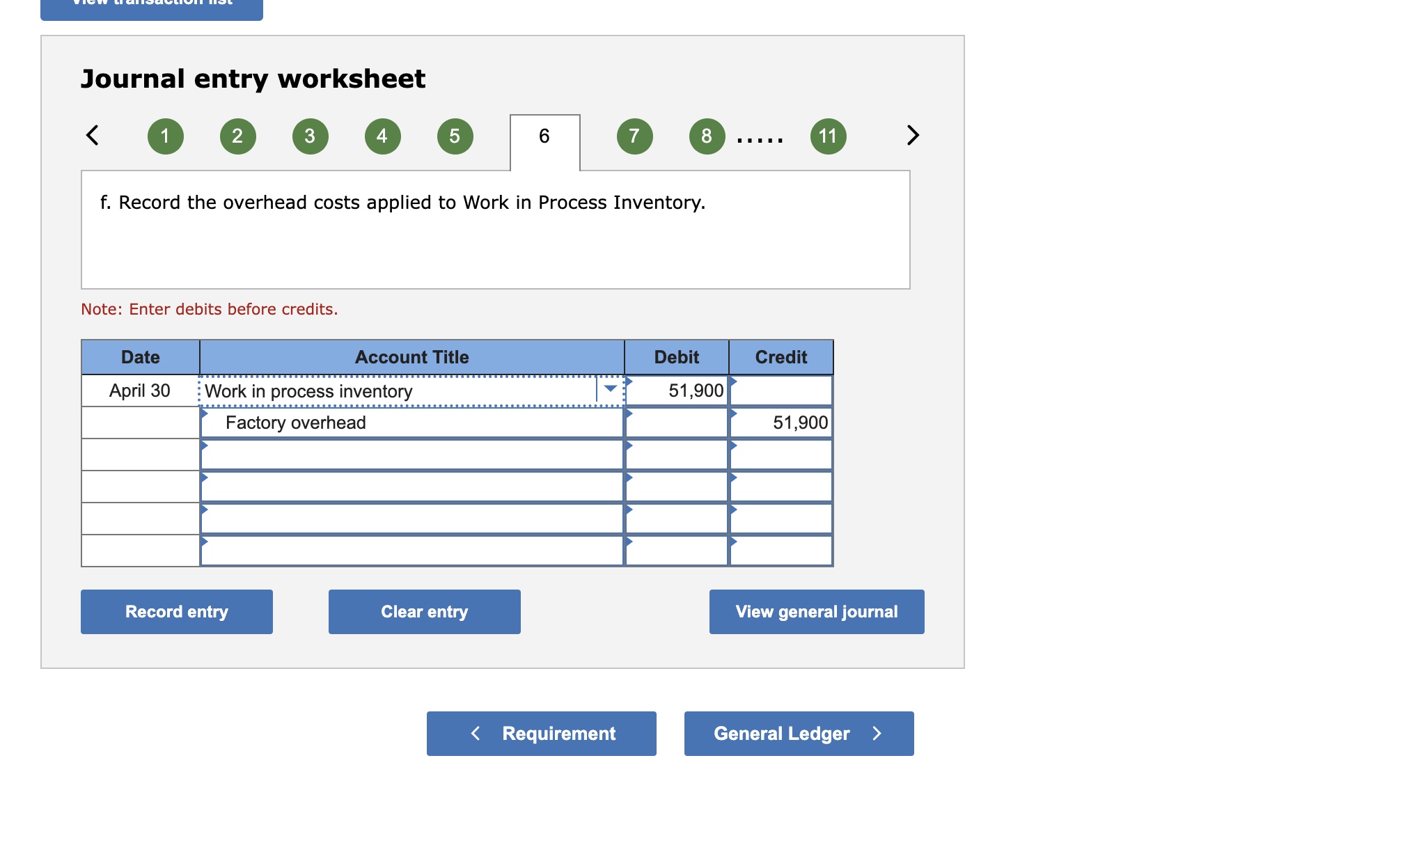Select green circle numbered 4
Viewport: 1412px width, 852px height.
(x=382, y=136)
